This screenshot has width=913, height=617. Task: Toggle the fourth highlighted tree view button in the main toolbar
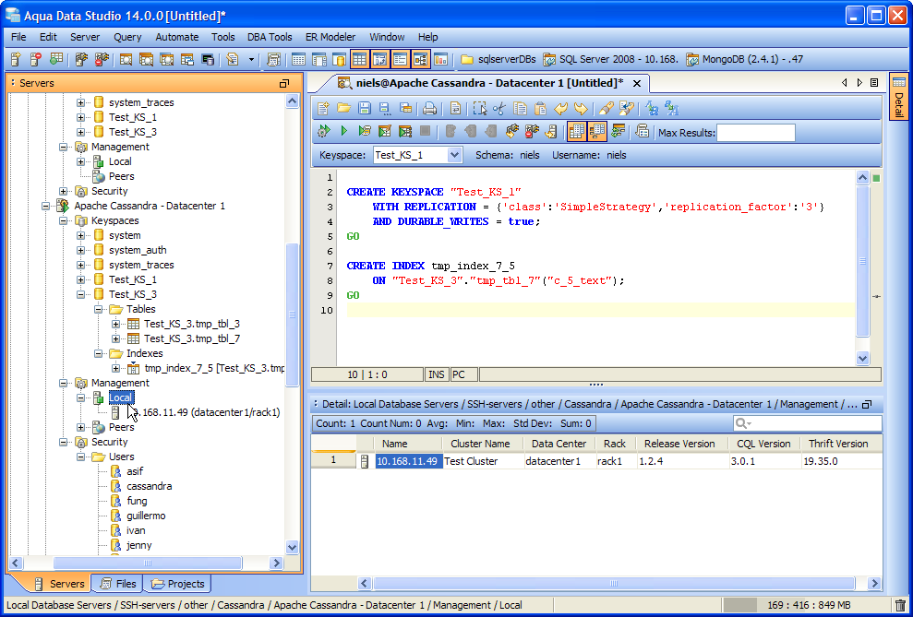(420, 59)
